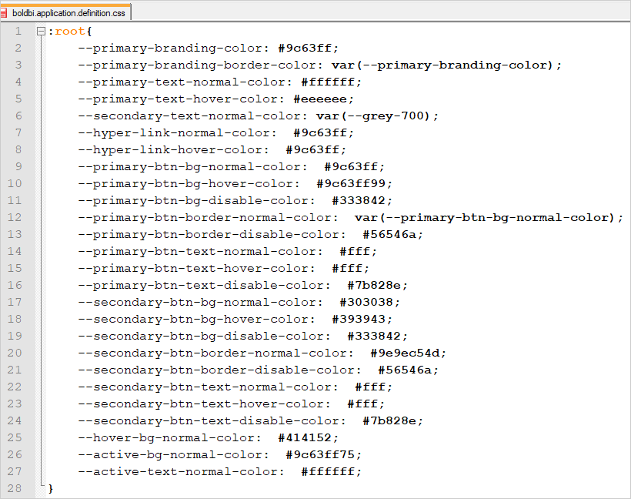
Task: Click the var(--primary-btn-bg-normal-color) reference
Action: tap(488, 218)
